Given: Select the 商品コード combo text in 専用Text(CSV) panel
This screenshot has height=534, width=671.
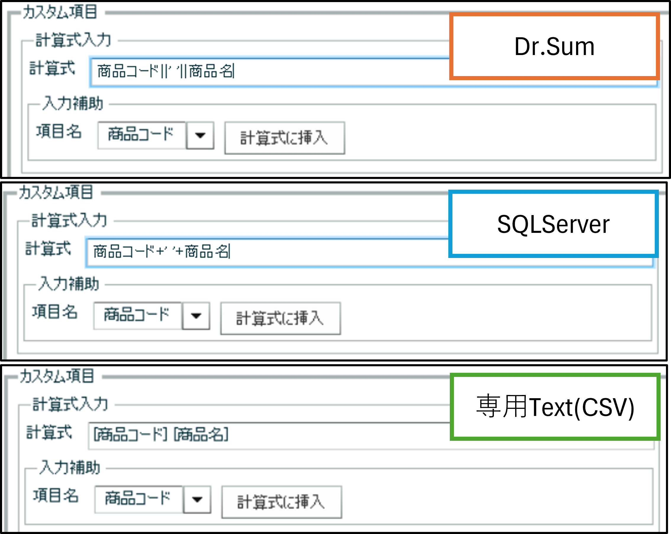Looking at the screenshot, I should click(x=138, y=499).
